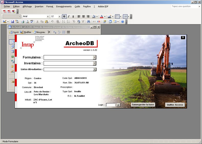Image resolution: width=202 pixels, height=144 pixels.
Task: Select Pages object in database window sidebar
Action: [13, 62]
